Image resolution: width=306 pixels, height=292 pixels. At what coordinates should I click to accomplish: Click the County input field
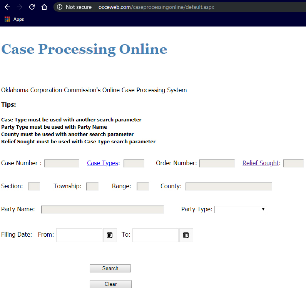pos(229,186)
